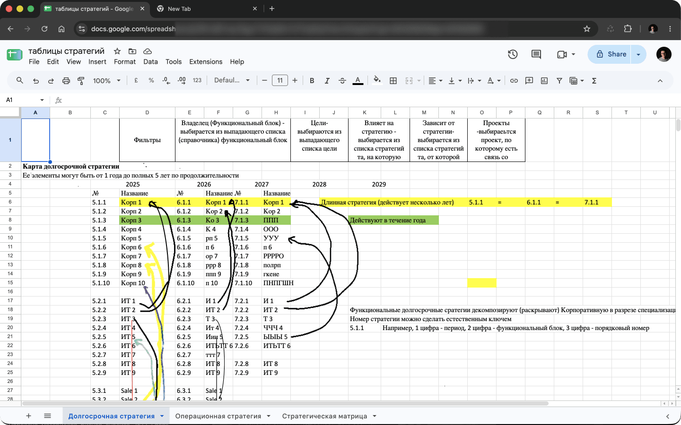The image size is (681, 425).
Task: Open the font family dropdown
Action: pyautogui.click(x=232, y=80)
